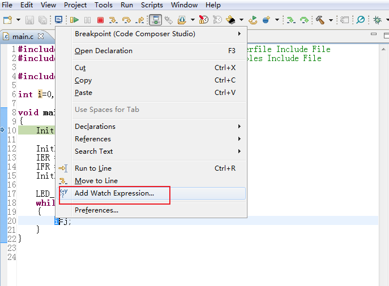The height and width of the screenshot is (286, 389).
Task: Open the Help menu
Action: (213, 5)
